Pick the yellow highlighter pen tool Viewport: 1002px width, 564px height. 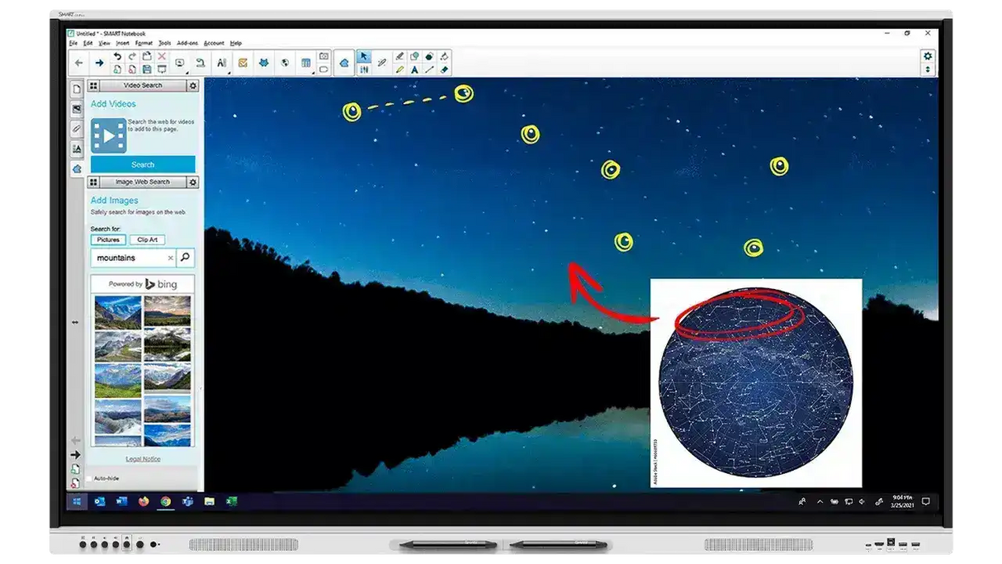click(399, 70)
